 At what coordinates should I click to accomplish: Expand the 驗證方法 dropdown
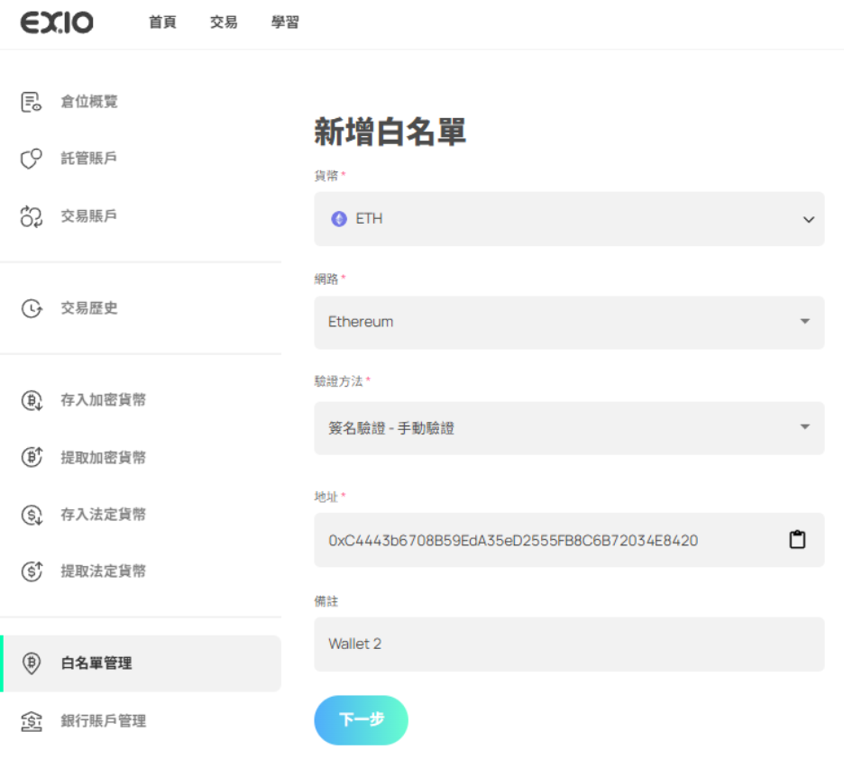[568, 427]
